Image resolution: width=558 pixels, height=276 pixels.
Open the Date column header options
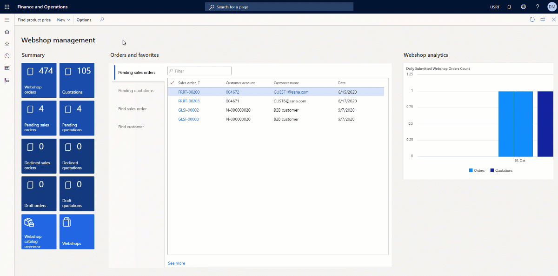coord(342,83)
